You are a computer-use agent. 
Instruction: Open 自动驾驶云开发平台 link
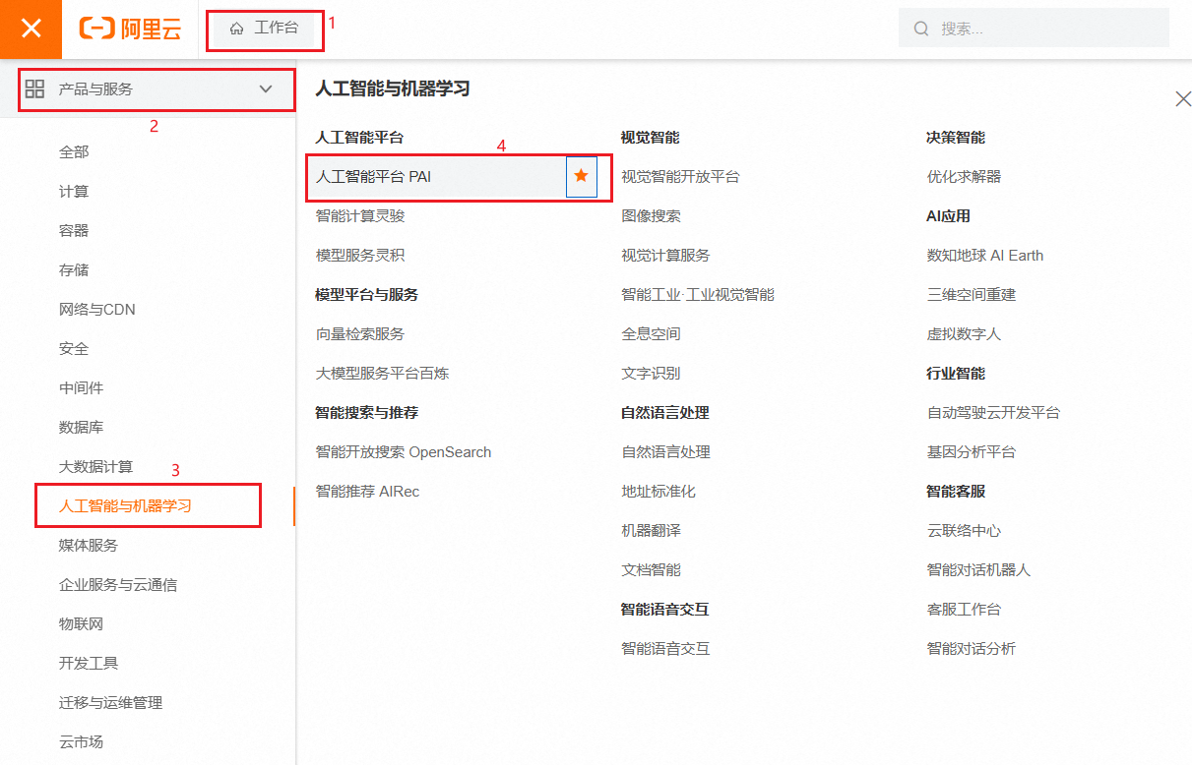[993, 413]
